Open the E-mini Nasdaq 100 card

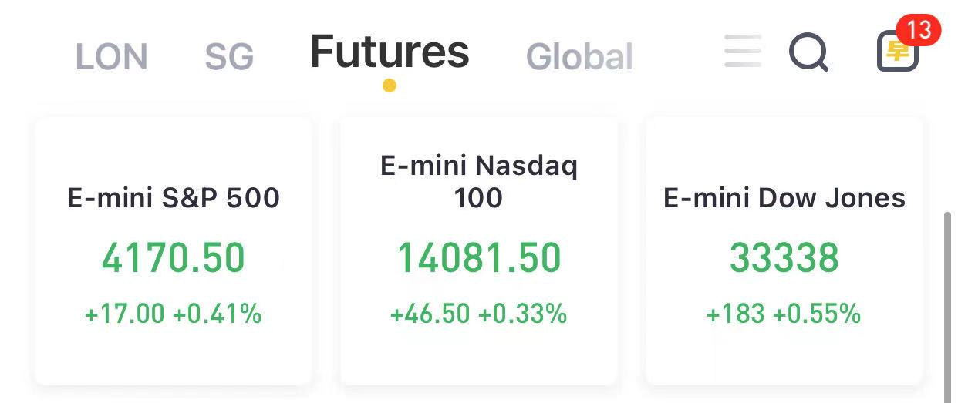point(479,251)
